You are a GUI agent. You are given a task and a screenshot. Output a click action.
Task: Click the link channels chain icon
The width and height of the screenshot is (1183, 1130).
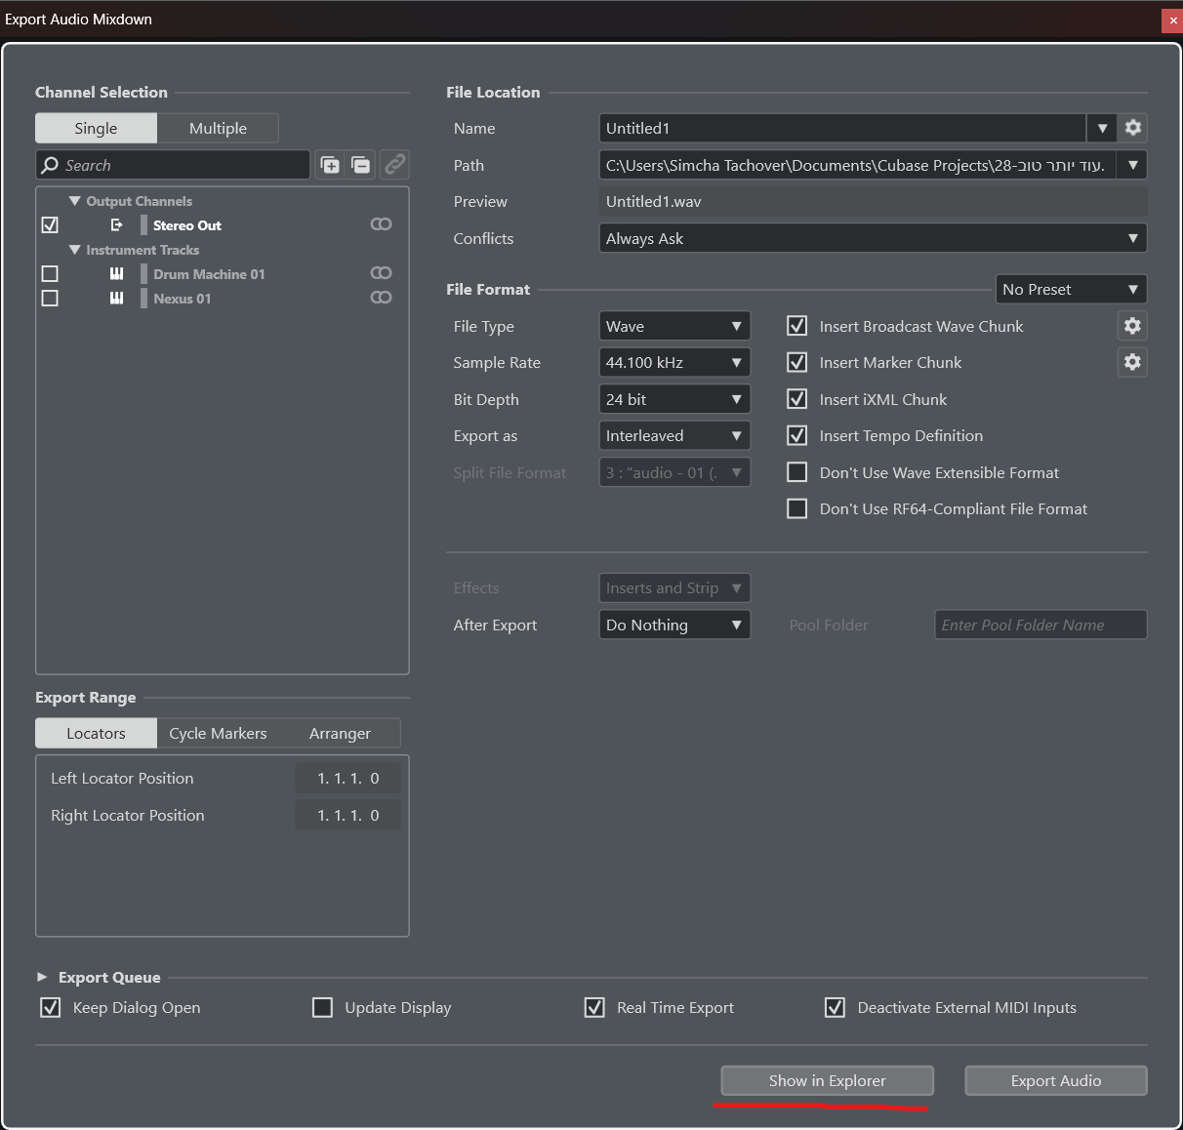[395, 165]
